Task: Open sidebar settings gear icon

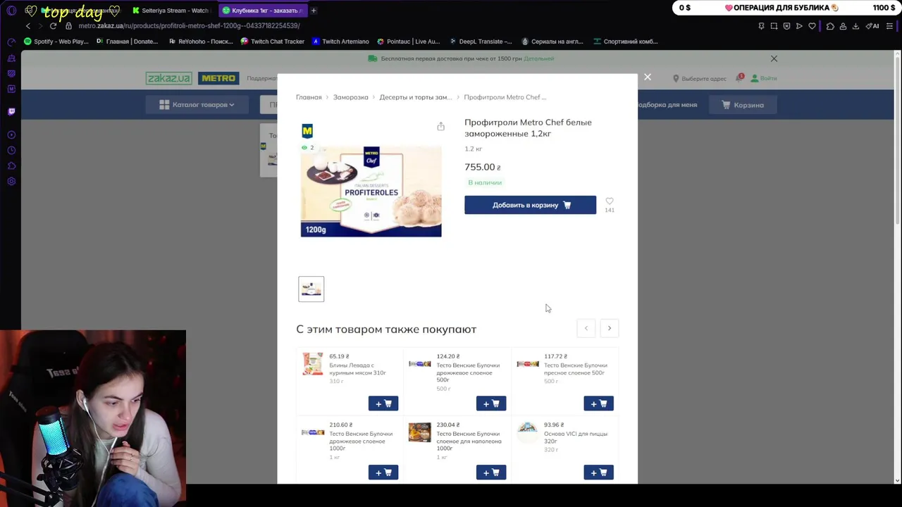Action: coord(11,182)
